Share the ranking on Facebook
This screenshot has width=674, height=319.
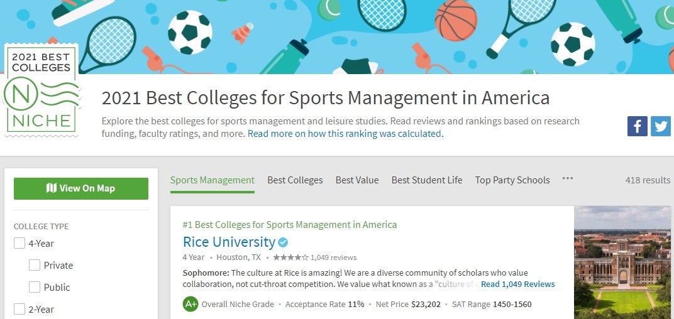click(x=637, y=126)
